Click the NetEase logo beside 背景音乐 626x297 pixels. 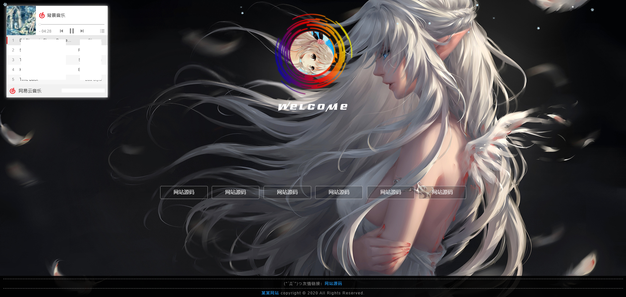(42, 15)
